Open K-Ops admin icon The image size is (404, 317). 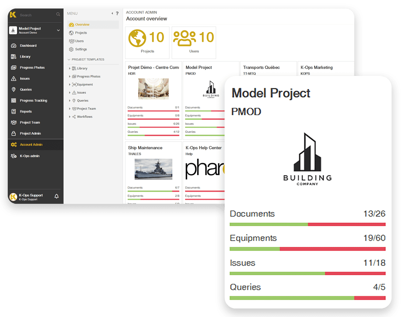point(14,156)
